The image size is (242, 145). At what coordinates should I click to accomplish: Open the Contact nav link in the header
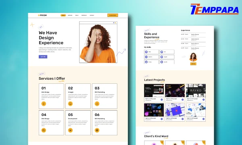[x=92, y=15]
